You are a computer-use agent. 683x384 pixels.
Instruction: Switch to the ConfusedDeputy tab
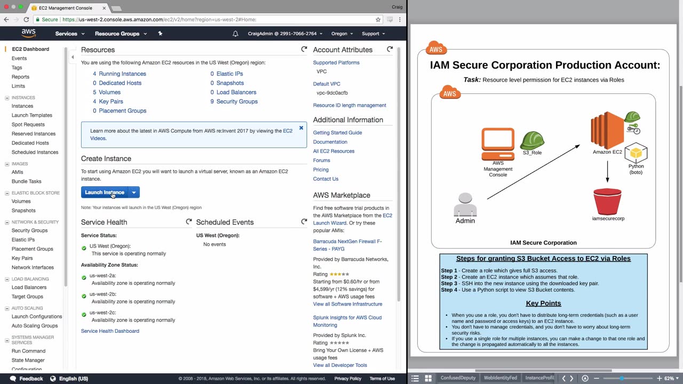(458, 378)
